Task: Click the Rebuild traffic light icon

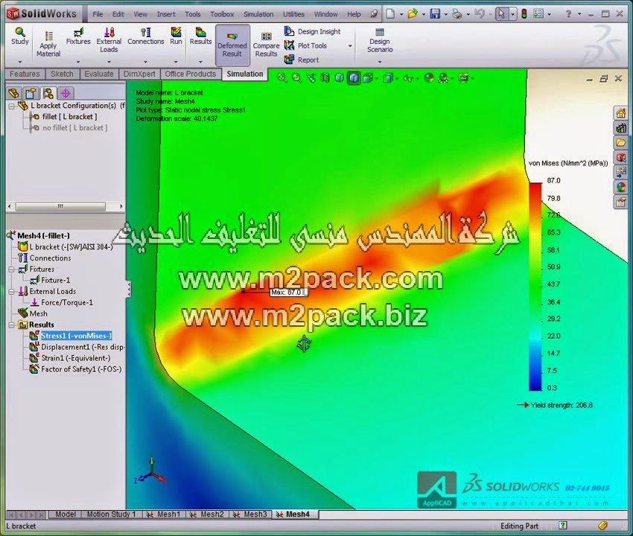Action: click(524, 14)
